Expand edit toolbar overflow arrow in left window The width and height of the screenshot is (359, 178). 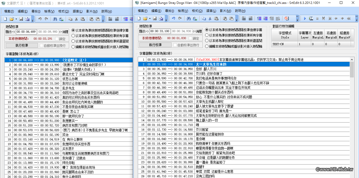point(103,20)
